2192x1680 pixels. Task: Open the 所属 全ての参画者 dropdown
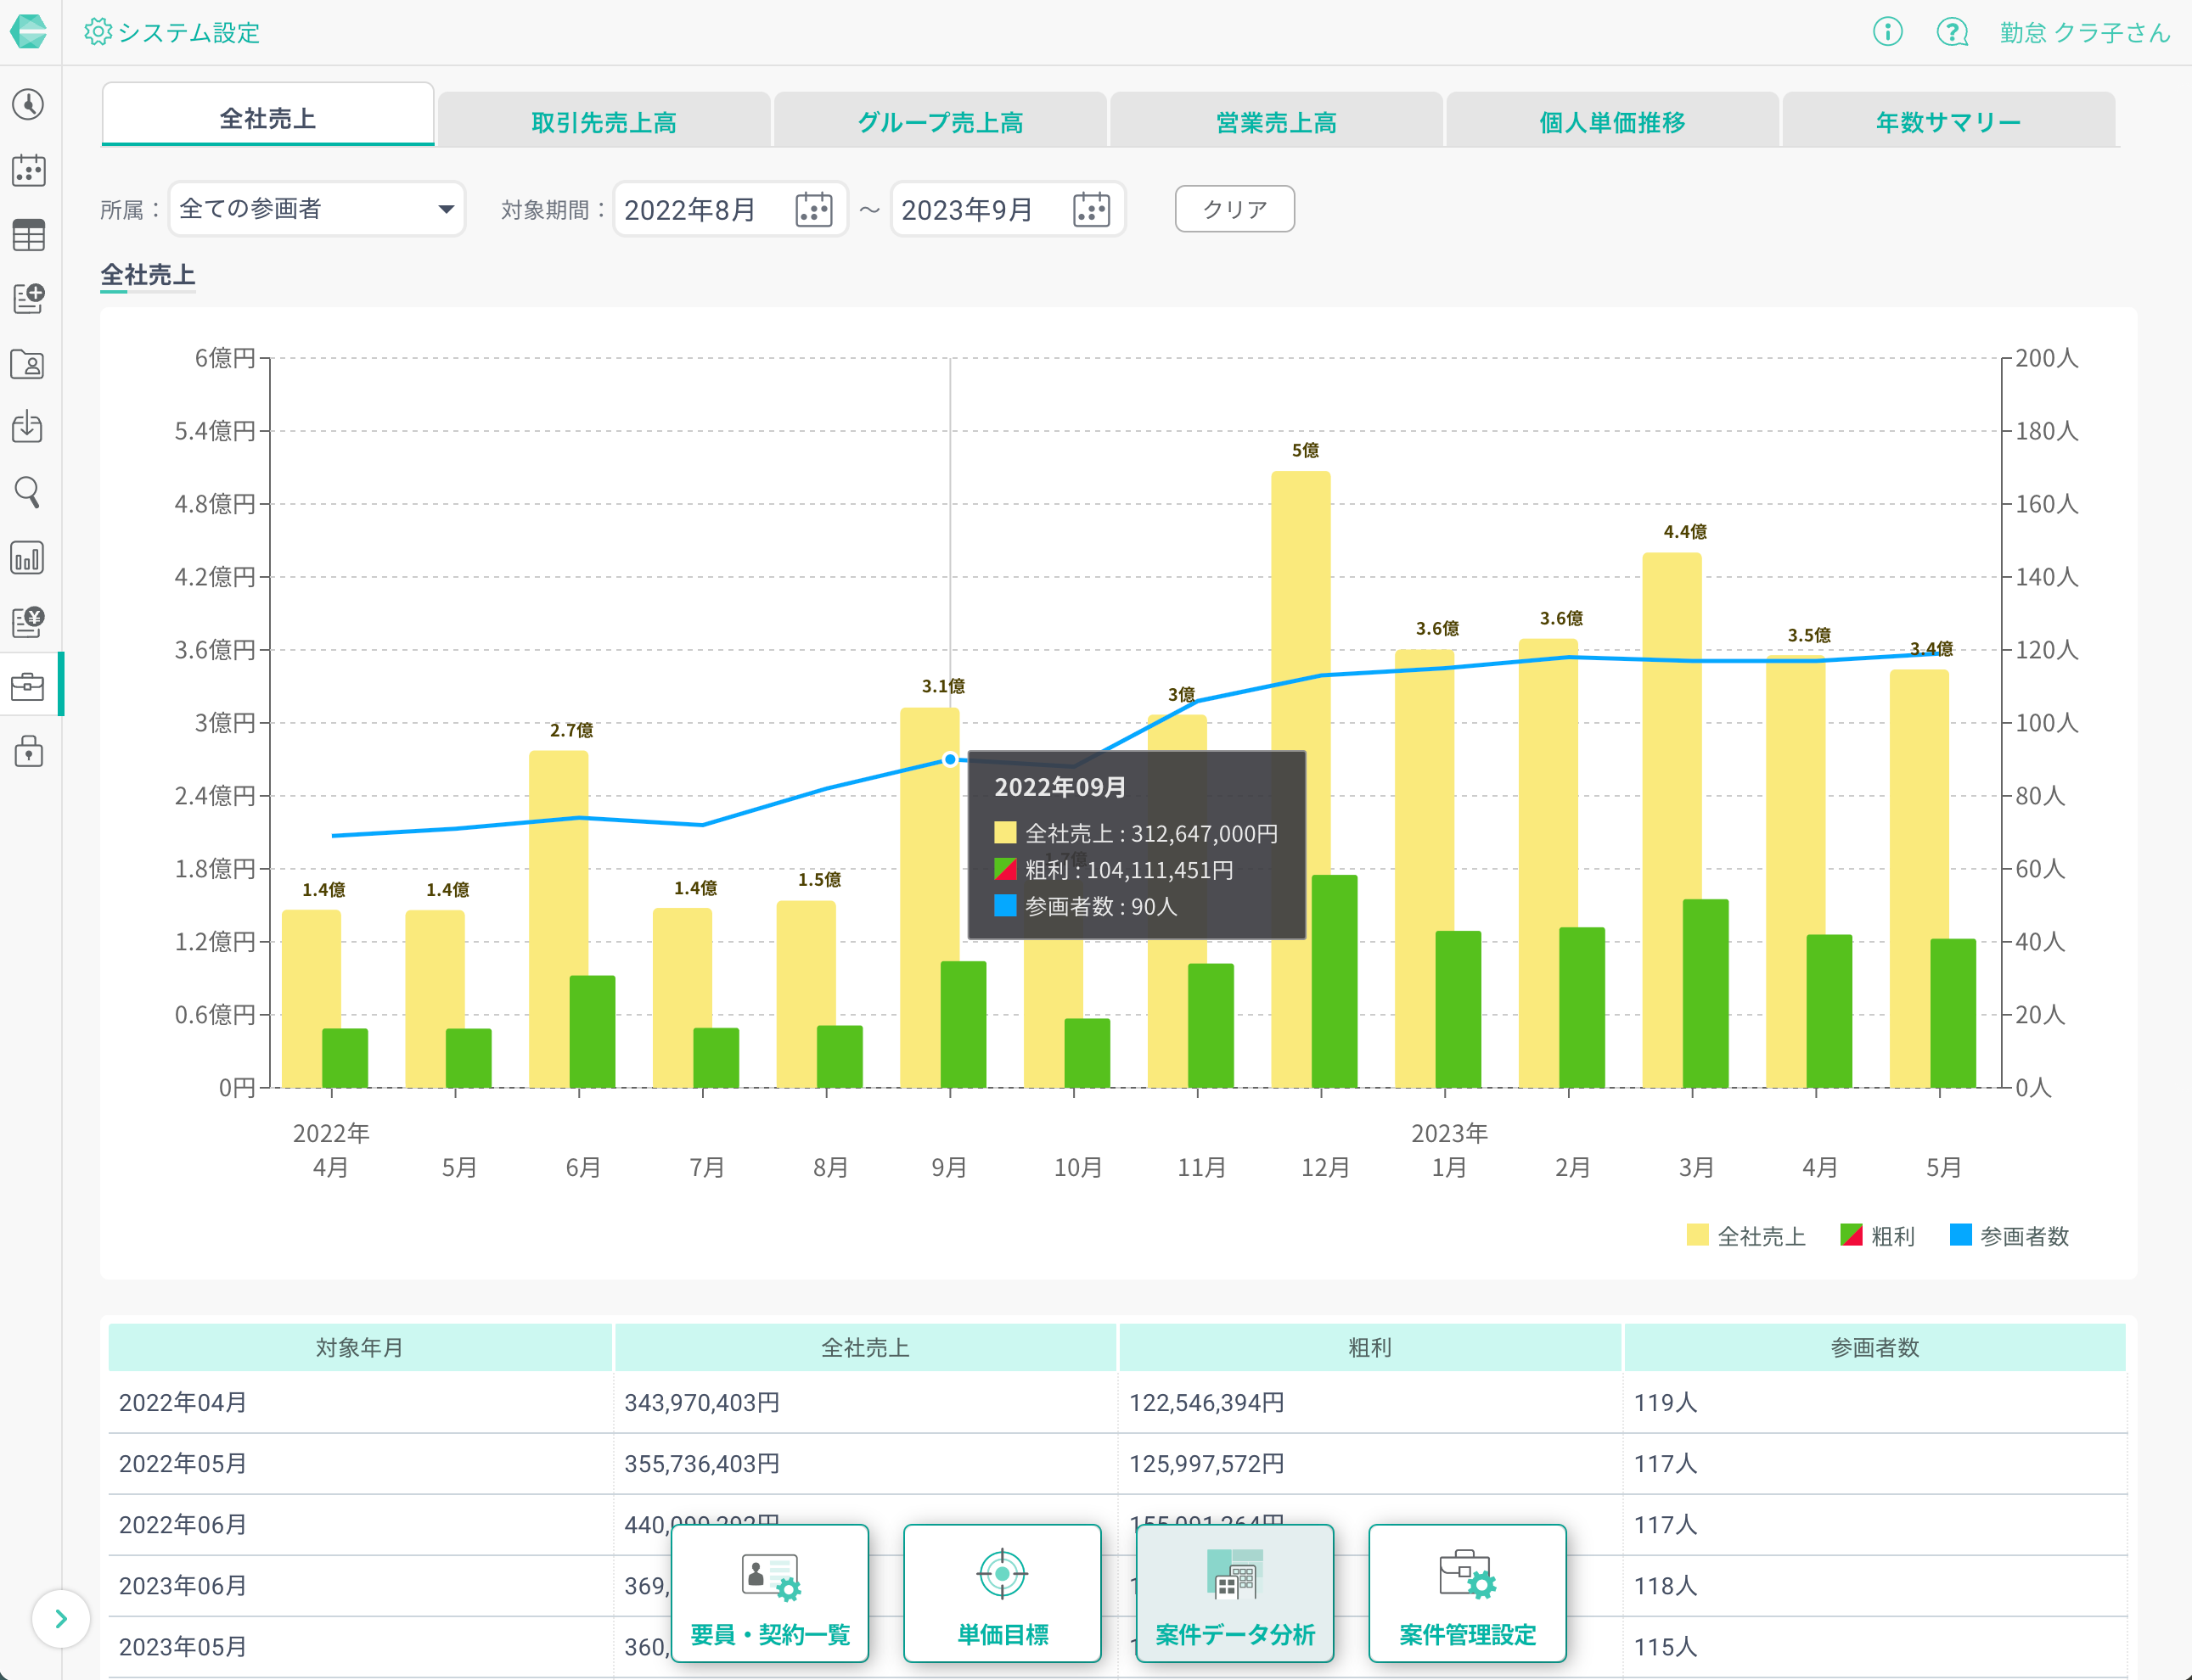pyautogui.click(x=316, y=209)
